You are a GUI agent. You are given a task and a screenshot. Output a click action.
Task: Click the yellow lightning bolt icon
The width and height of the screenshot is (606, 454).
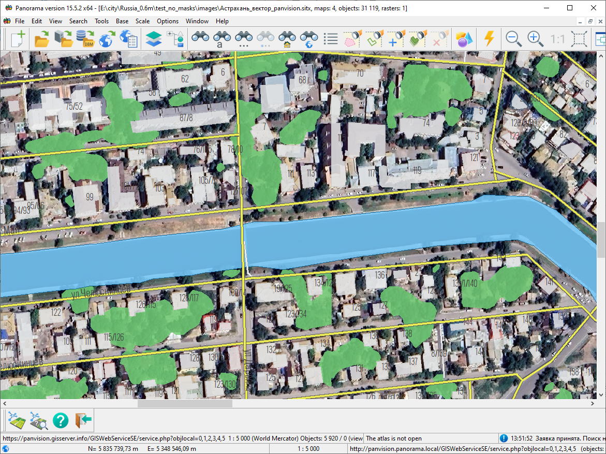pos(489,39)
